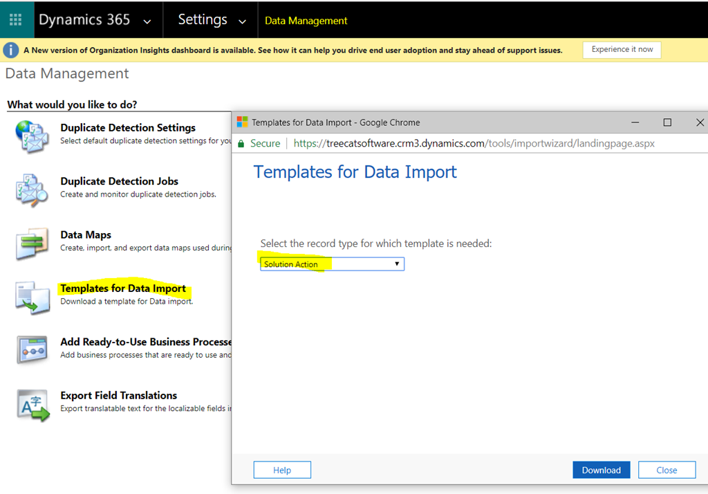This screenshot has width=708, height=494.
Task: Open the Dynamics 365 app launcher grid
Action: point(16,19)
